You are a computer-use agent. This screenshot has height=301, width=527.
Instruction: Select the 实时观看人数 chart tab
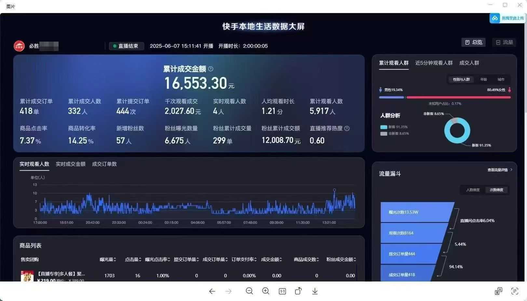point(34,164)
